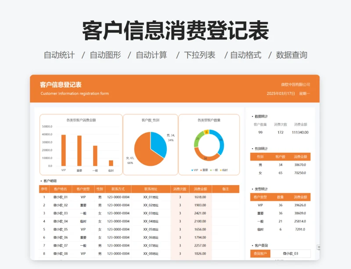
Task: Select the 性别统计 section label
Action: (261, 148)
